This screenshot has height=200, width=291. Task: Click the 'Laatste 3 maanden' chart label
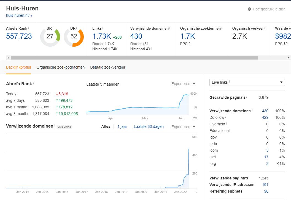click(x=103, y=84)
